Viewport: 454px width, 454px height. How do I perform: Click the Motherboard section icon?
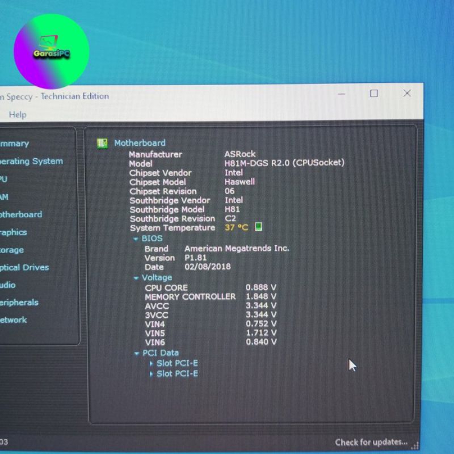click(102, 143)
